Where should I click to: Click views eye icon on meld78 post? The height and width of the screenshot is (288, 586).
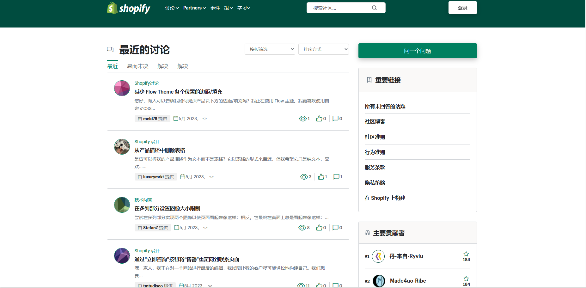pos(302,119)
